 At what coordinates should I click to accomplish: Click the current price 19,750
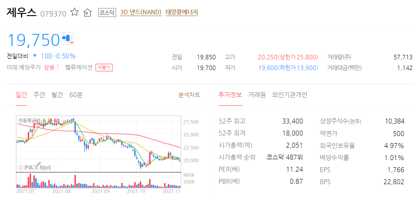tap(34, 40)
